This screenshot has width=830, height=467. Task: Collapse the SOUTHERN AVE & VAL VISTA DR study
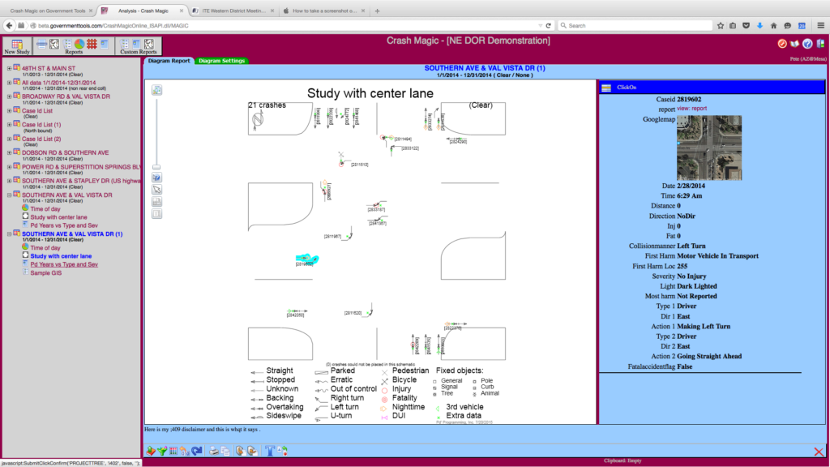coord(9,195)
